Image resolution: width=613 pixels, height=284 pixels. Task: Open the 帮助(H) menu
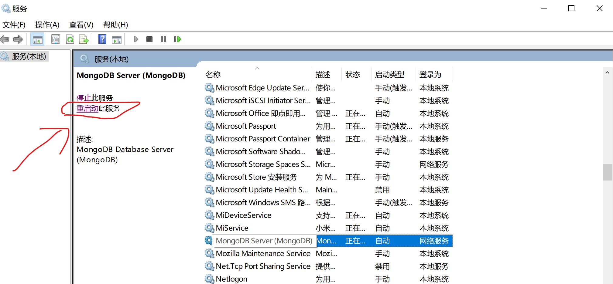coord(115,25)
